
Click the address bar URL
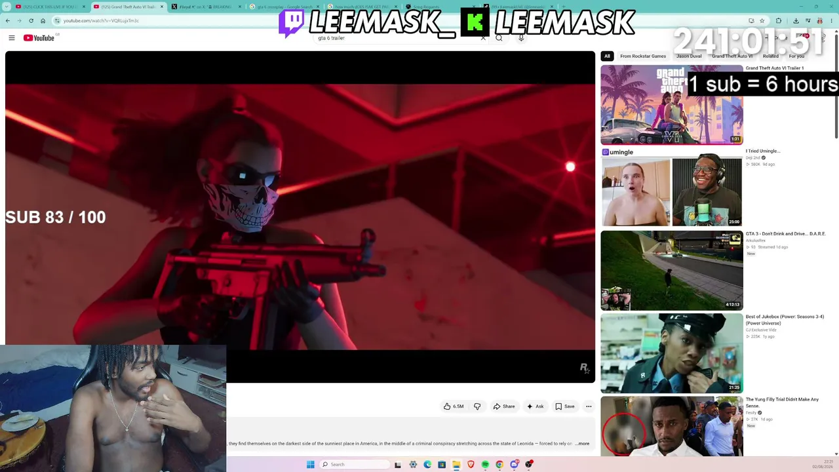[x=101, y=20]
